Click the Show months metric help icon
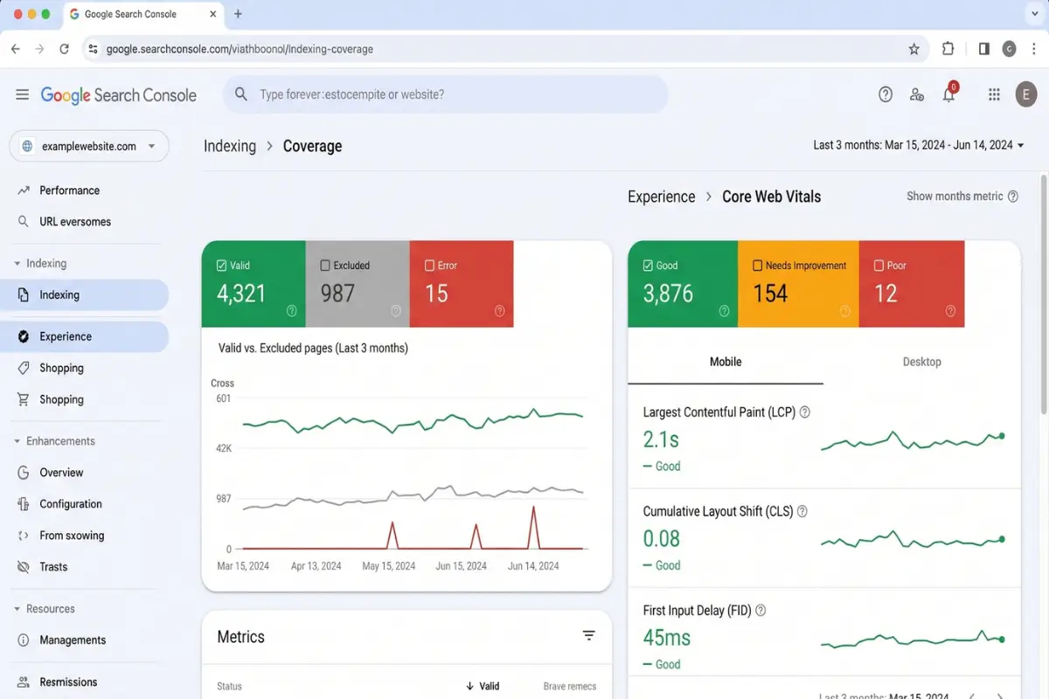The height and width of the screenshot is (699, 1049). pyautogui.click(x=1013, y=197)
